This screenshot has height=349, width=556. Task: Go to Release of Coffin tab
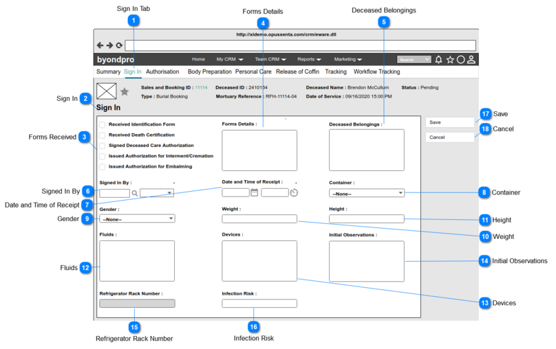(297, 72)
